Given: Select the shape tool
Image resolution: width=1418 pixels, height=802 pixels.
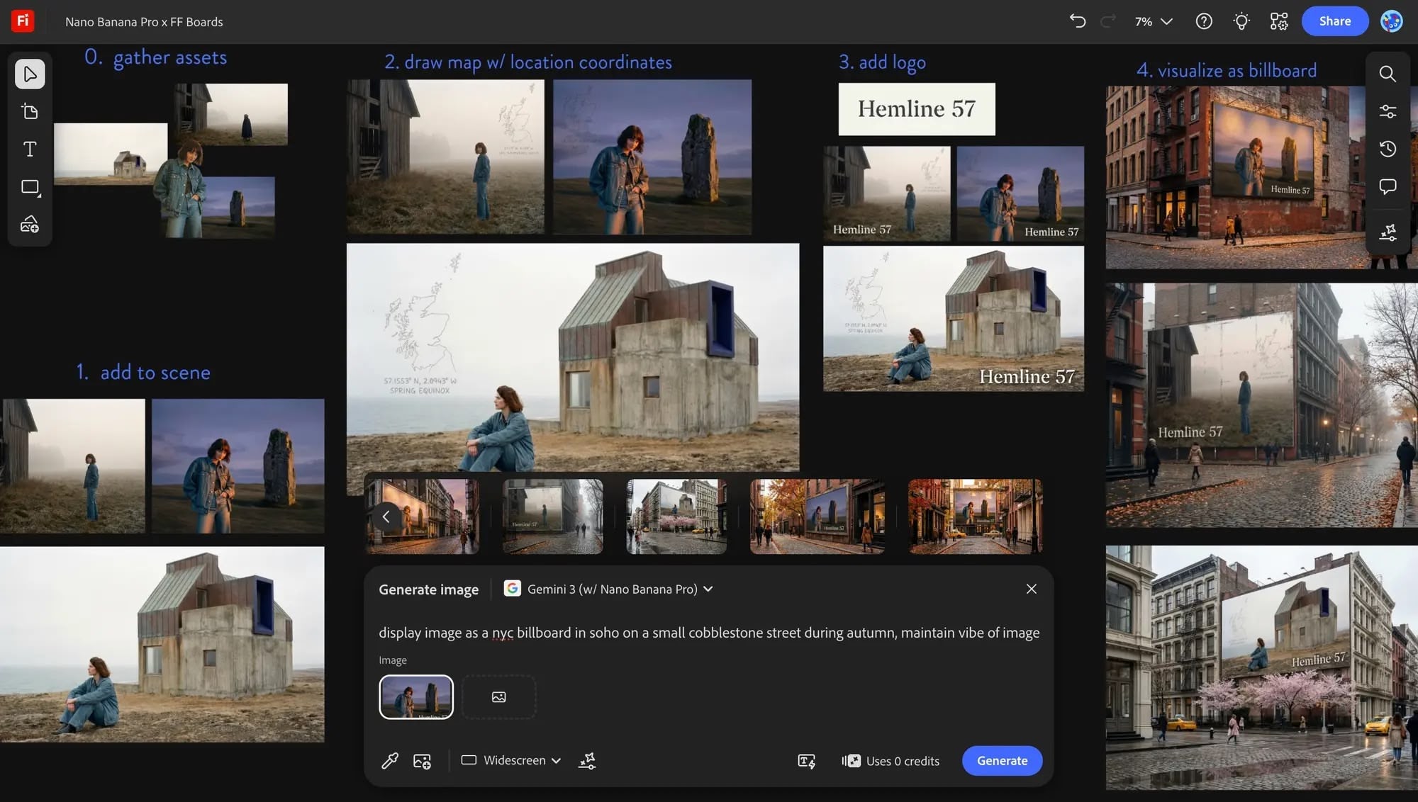Looking at the screenshot, I should point(30,187).
